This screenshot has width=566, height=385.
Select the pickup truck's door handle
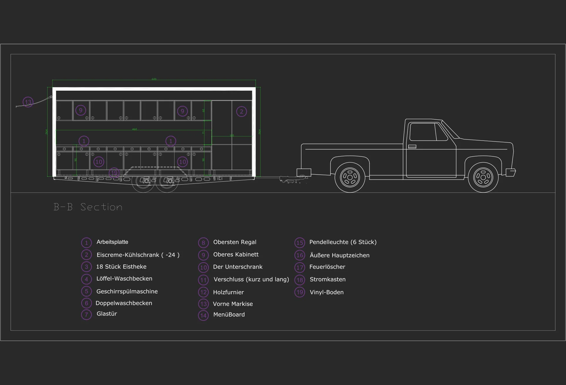click(x=412, y=146)
